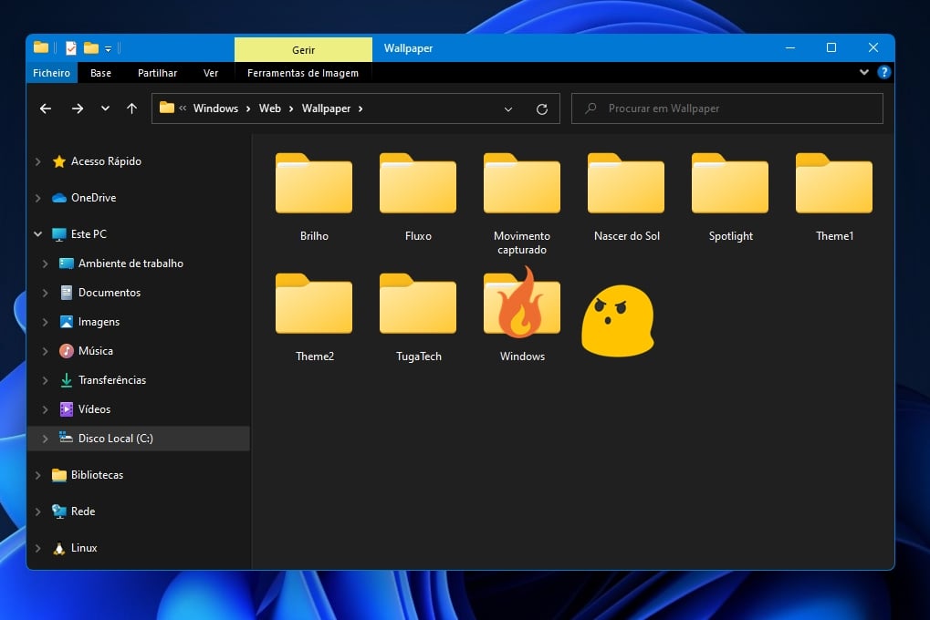Open Música in the sidebar
The height and width of the screenshot is (620, 930).
click(95, 351)
